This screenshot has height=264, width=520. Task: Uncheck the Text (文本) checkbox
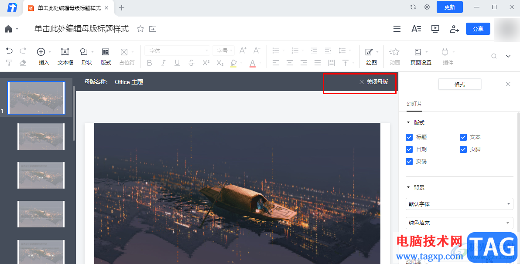pos(463,137)
